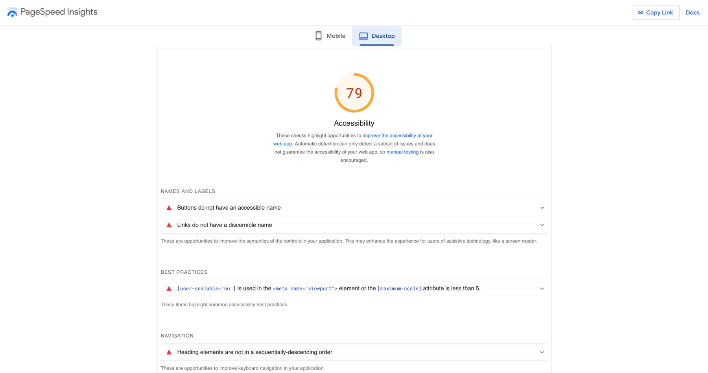Click the red warning triangle beside Buttons audit
The height and width of the screenshot is (373, 708).
(169, 207)
